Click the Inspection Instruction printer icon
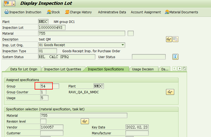Screen dimensions: 211x137 coord(6,12)
